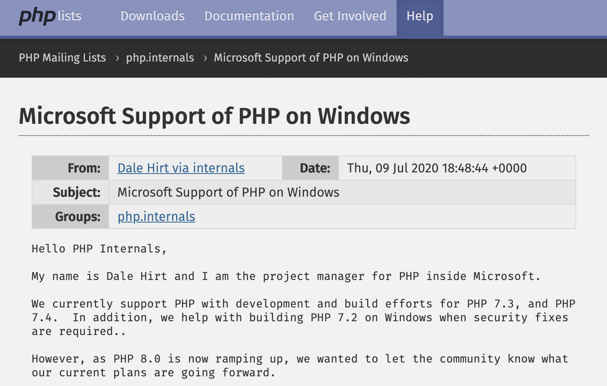Click the From header label
Screen dimensions: 607x386
[x=84, y=168]
